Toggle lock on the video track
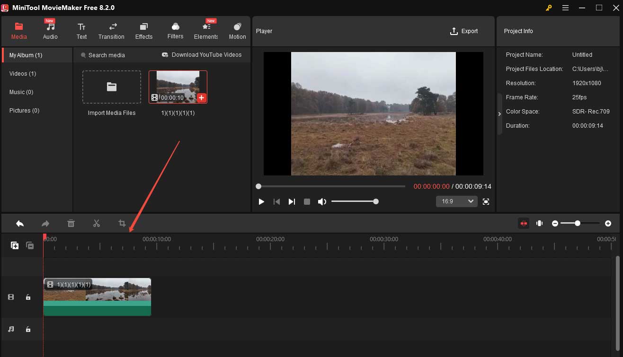Viewport: 623px width, 357px height. pos(28,297)
